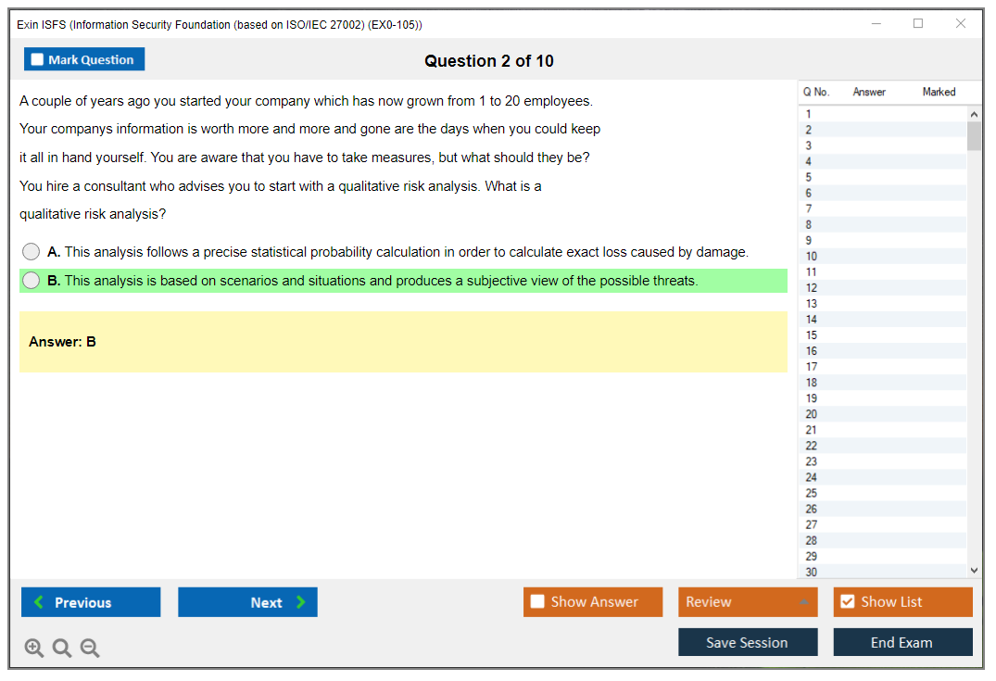Advance with the Next button
Viewport: 996px width, 681px height.
point(247,602)
